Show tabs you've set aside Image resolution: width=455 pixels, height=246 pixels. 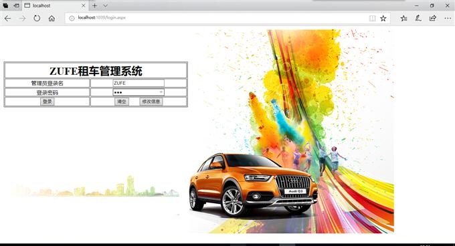click(5, 5)
